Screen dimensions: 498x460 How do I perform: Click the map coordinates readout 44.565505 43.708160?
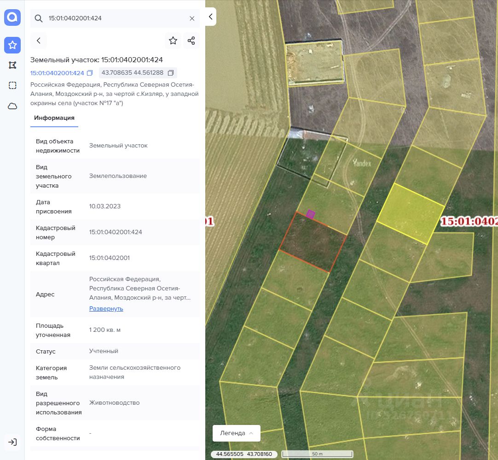244,454
